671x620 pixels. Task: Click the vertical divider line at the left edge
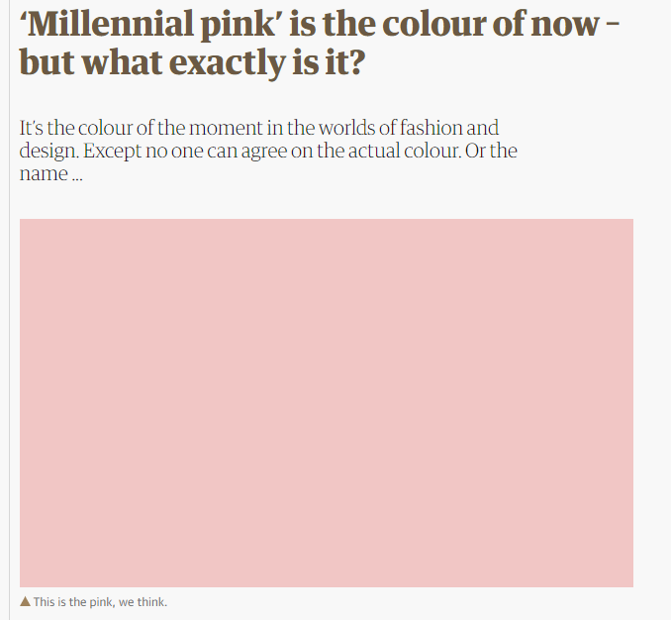(10, 310)
